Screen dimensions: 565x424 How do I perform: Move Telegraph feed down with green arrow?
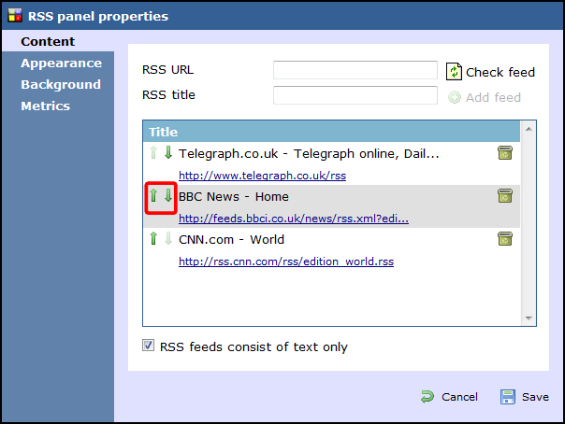168,152
